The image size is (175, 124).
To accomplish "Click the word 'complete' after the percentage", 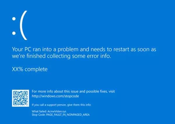I will pos(36,69).
